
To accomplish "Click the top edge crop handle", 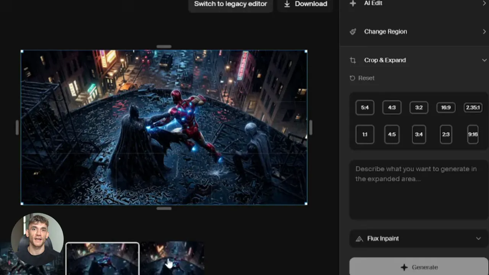I will [164, 47].
